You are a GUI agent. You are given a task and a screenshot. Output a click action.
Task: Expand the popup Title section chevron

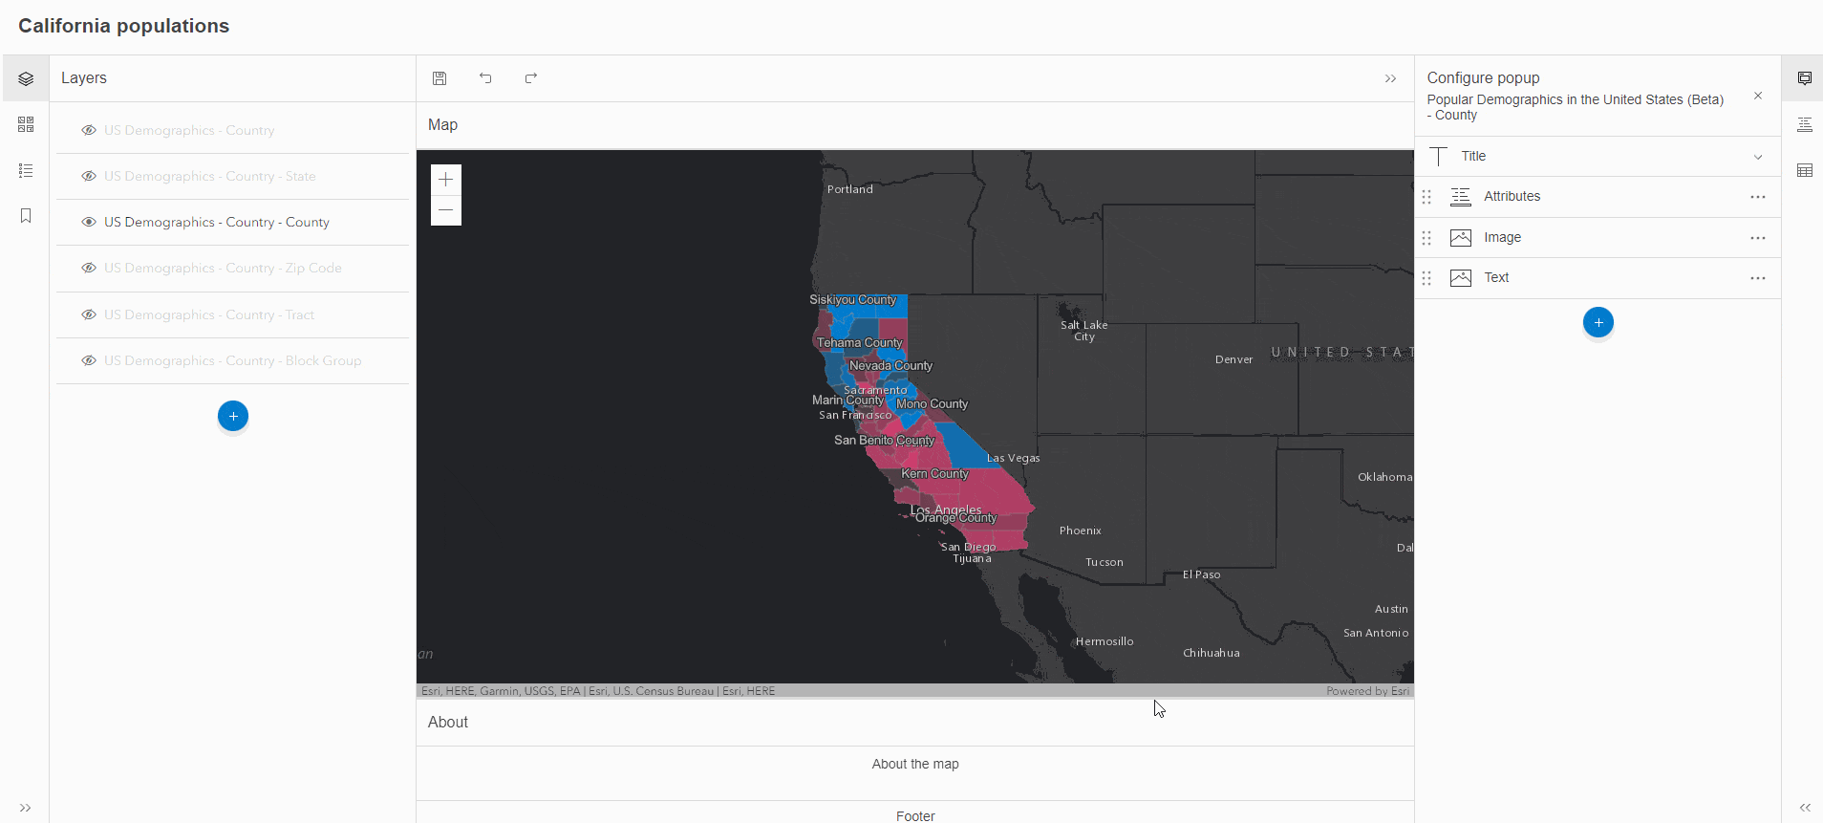pyautogui.click(x=1757, y=157)
